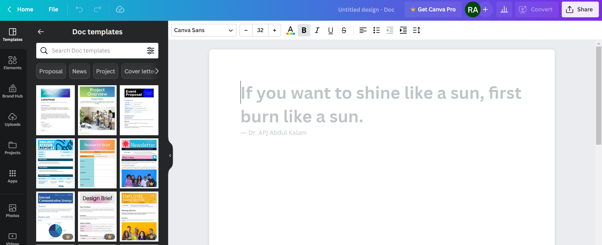Click Get Canva Pro button

coord(433,9)
